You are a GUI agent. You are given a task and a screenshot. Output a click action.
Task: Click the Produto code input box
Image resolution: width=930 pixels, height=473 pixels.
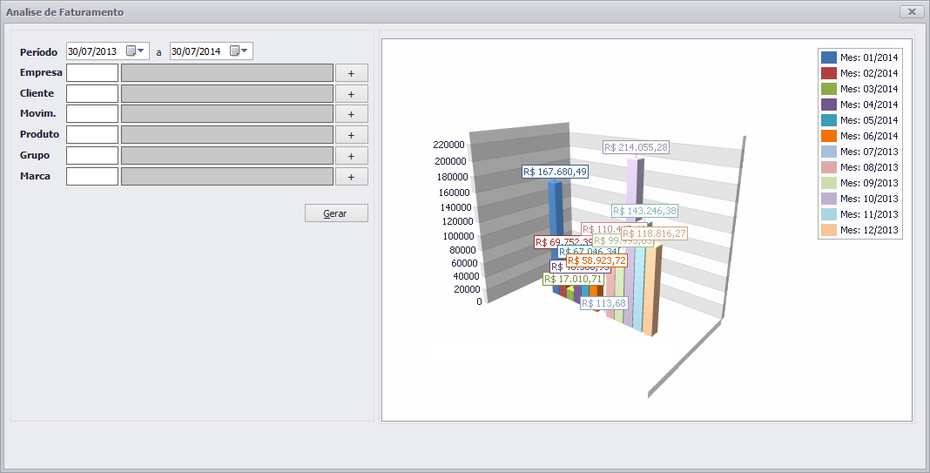92,135
